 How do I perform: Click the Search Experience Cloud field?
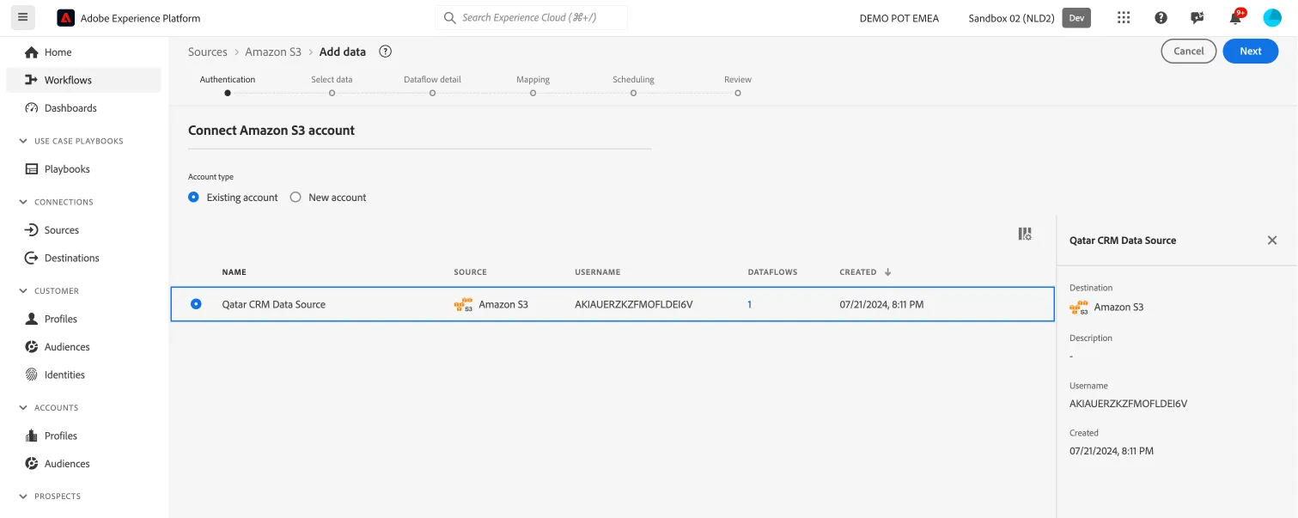click(531, 17)
